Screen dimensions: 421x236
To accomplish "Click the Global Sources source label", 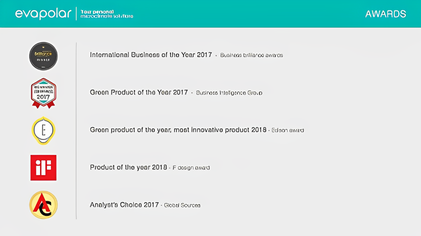I will pos(182,205).
